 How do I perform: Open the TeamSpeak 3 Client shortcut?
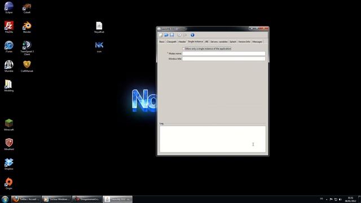pyautogui.click(x=27, y=47)
